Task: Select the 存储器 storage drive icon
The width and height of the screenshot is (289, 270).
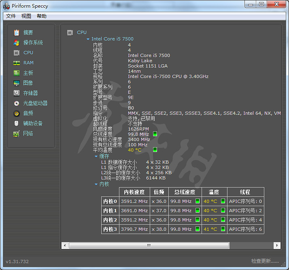Action: click(17, 93)
